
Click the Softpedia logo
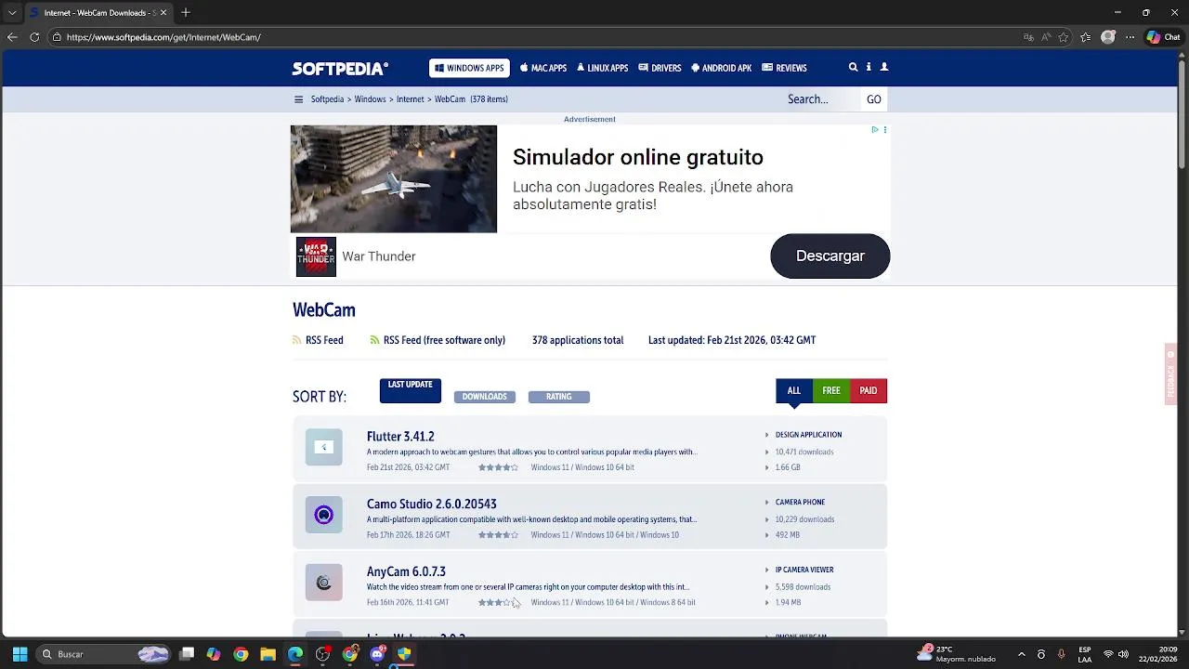(340, 68)
